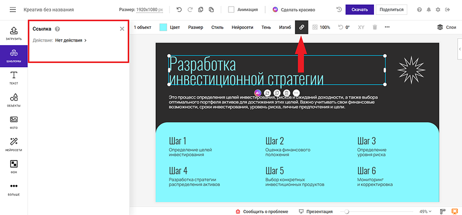Click the project name Креатив без названия
The image size is (462, 215).
pos(49,10)
